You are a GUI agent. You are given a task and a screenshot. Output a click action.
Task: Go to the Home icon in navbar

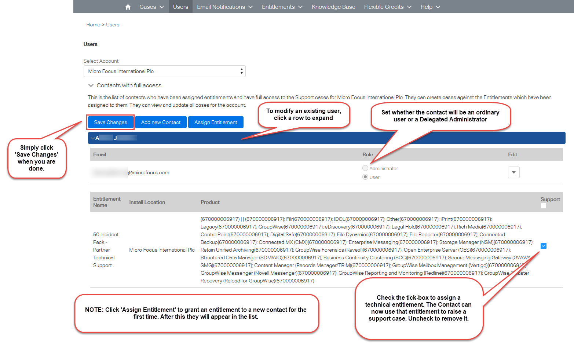(x=128, y=7)
